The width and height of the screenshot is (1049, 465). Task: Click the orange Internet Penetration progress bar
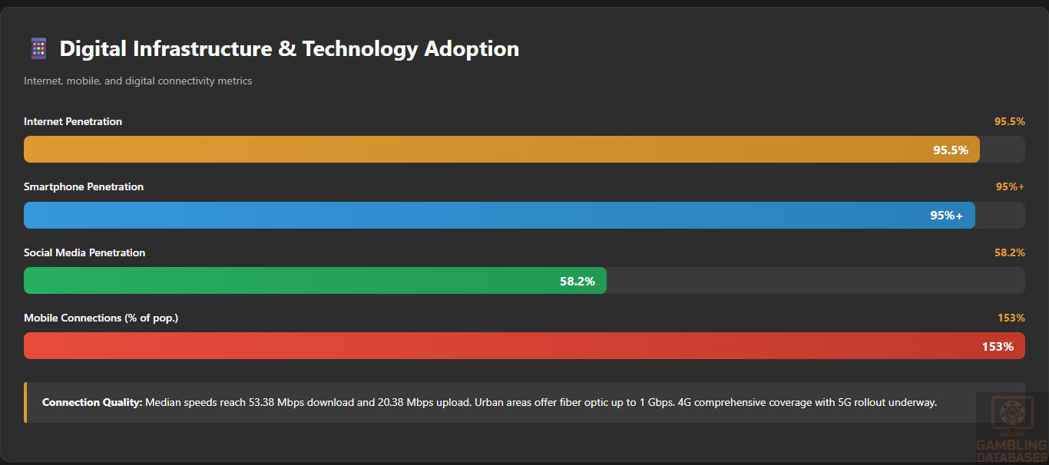[x=461, y=150]
